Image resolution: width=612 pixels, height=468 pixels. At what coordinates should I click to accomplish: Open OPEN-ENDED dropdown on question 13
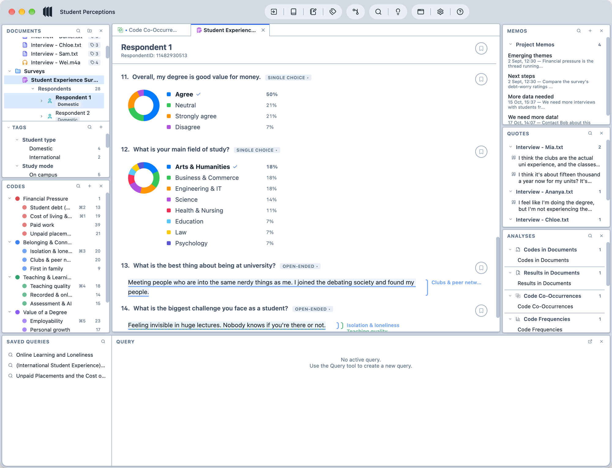pyautogui.click(x=300, y=266)
